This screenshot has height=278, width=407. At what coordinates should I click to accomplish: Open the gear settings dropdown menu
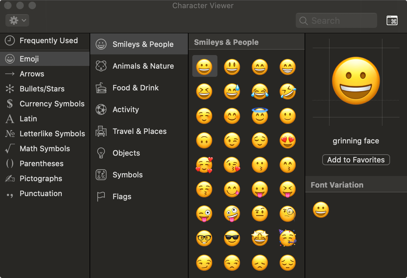tap(17, 20)
